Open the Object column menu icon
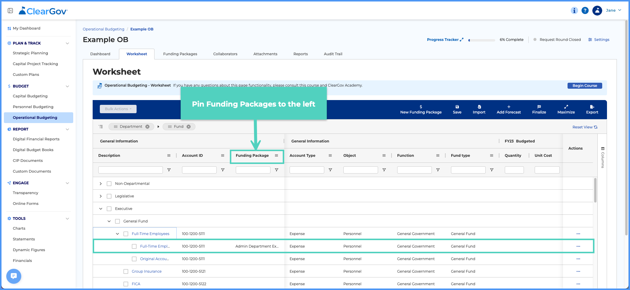Screen dimensions: 630x290 click(x=384, y=155)
